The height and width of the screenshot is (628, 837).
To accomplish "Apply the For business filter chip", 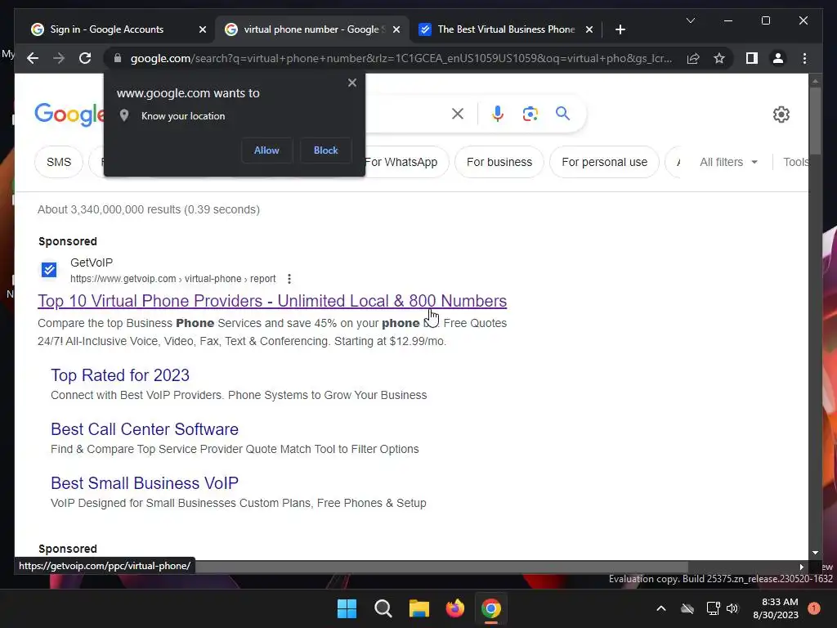I will (499, 162).
